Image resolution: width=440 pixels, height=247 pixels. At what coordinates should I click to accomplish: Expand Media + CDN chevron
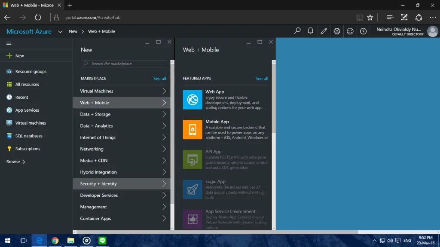(x=164, y=161)
